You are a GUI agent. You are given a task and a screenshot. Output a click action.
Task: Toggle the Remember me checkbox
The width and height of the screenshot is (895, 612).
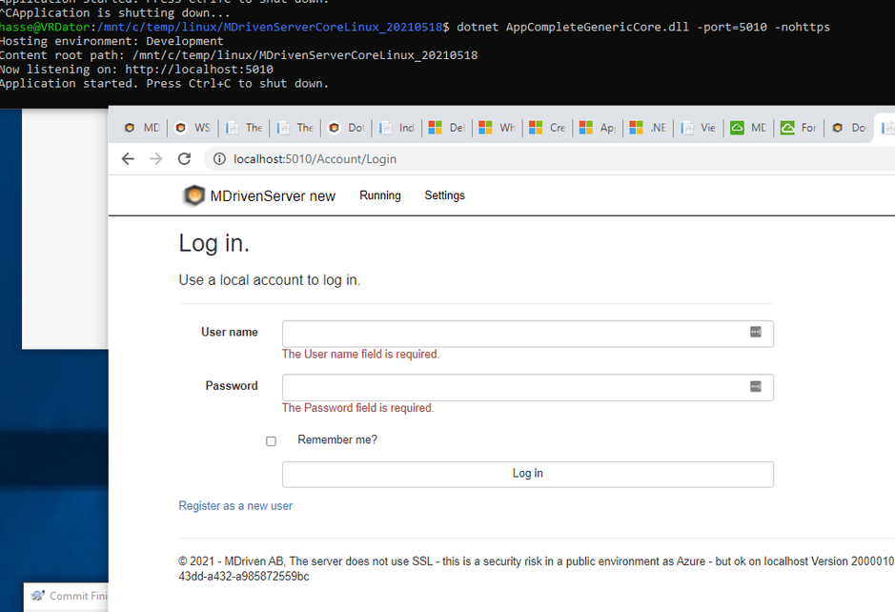pos(271,441)
